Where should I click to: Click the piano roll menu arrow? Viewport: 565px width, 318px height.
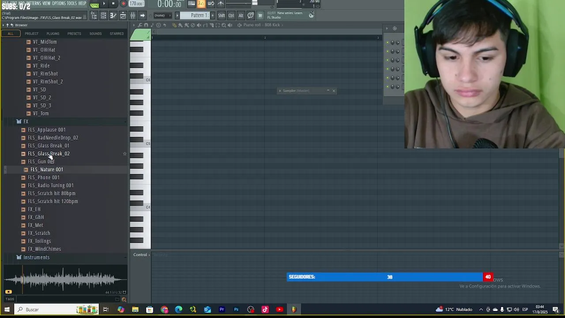point(134,25)
